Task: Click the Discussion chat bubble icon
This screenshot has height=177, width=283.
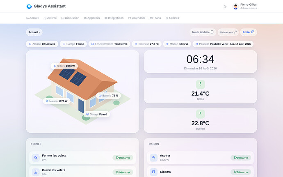Action: point(63,18)
